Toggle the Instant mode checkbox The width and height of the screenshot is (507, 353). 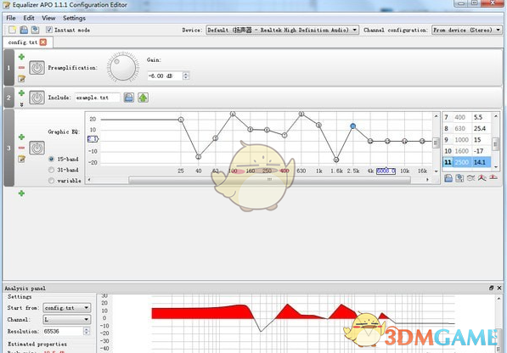point(48,30)
